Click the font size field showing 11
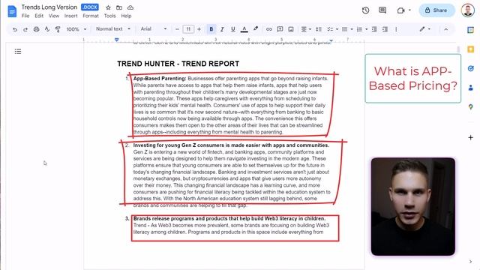Screen dimensions: 480x270 (188, 29)
